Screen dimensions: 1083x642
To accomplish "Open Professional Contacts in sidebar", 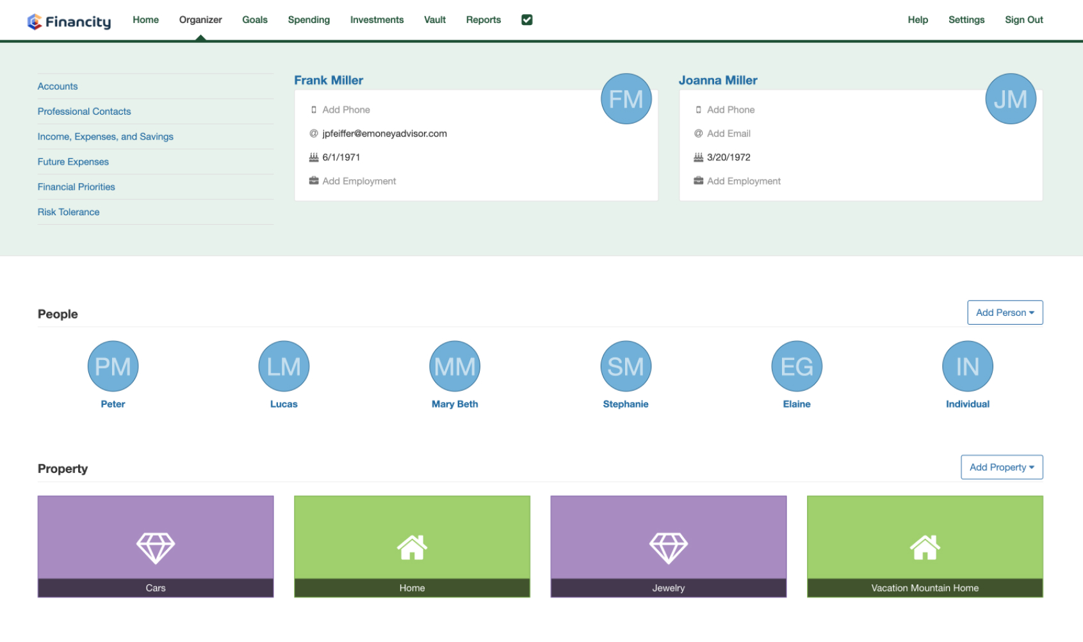I will pos(84,111).
